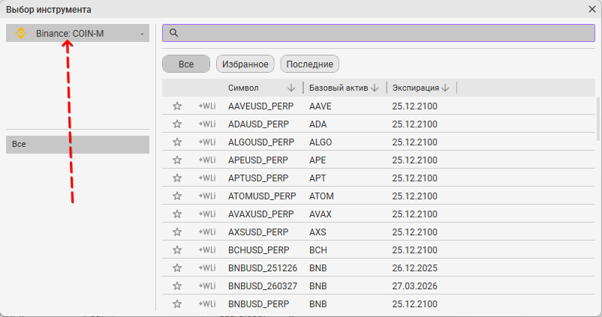
Task: Favorite AAVEUSD_PERP with its star icon
Action: (177, 106)
